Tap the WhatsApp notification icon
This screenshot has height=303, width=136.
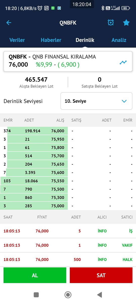(53, 8)
